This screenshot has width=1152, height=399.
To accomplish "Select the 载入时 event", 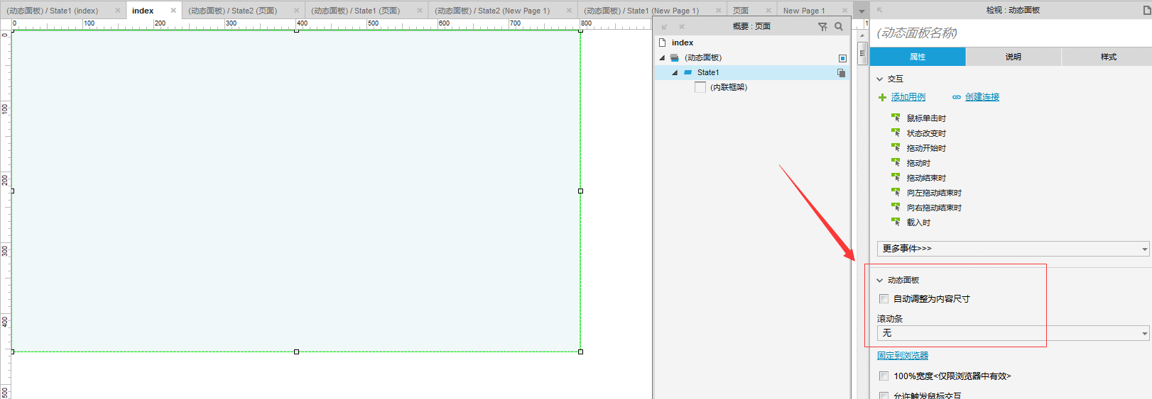I will 918,223.
